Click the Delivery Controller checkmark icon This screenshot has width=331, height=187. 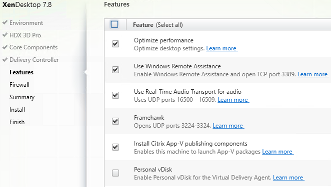coord(5,59)
